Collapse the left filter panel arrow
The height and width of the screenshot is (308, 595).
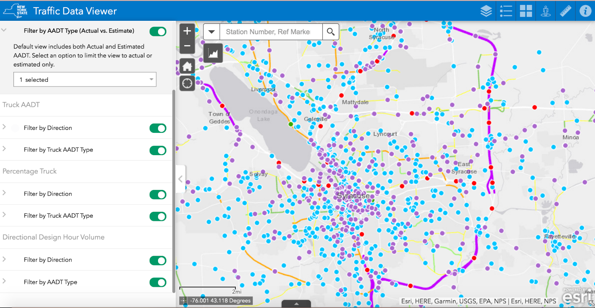181,179
